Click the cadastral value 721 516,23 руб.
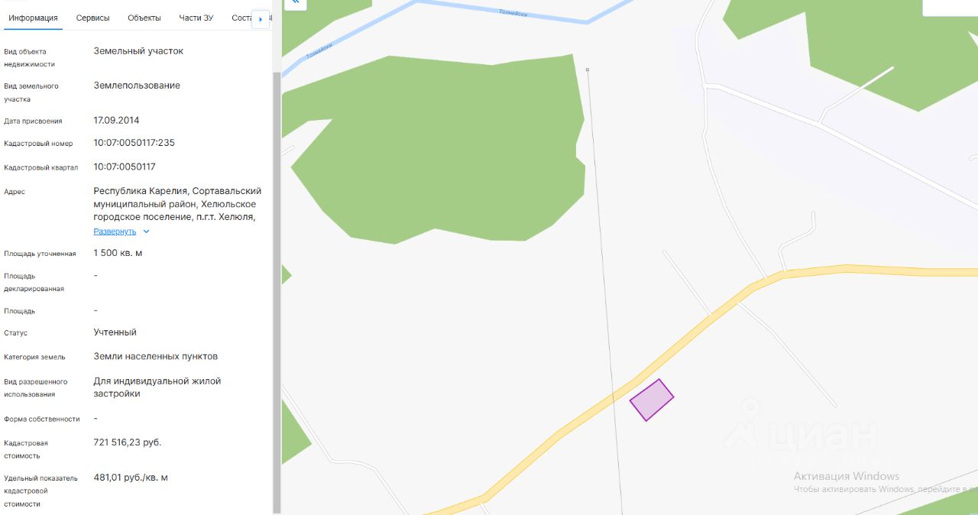The image size is (978, 515). click(128, 442)
